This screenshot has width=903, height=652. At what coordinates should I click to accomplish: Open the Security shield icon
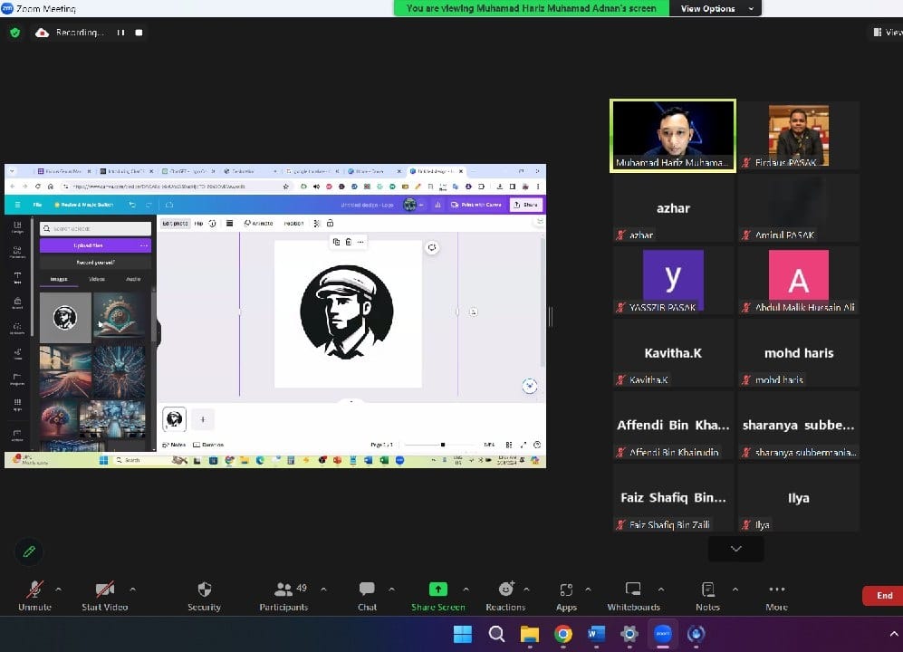pos(204,590)
